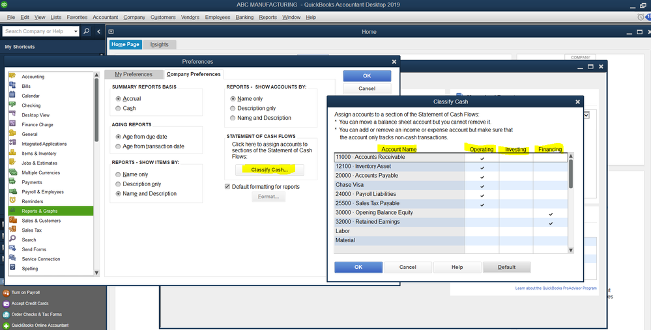Click the Classify Cash button
651x330 pixels.
(x=269, y=170)
